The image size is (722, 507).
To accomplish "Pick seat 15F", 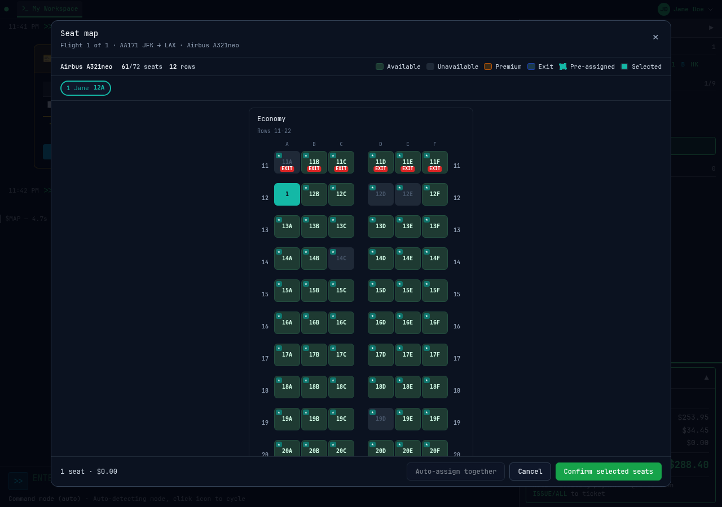I will click(435, 291).
